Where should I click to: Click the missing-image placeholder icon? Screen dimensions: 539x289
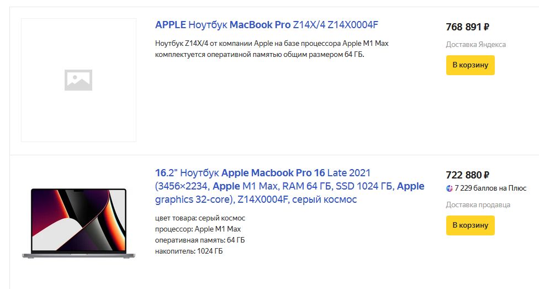click(x=78, y=80)
